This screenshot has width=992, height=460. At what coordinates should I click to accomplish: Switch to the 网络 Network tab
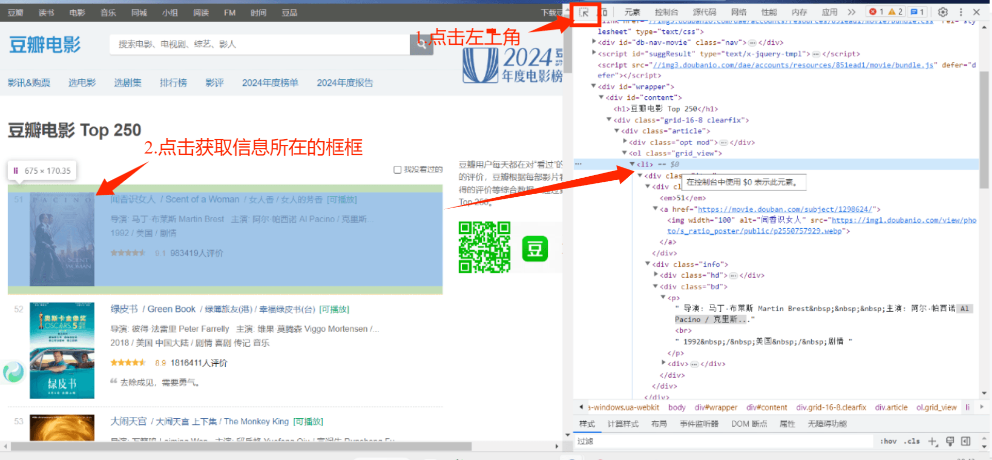click(738, 12)
